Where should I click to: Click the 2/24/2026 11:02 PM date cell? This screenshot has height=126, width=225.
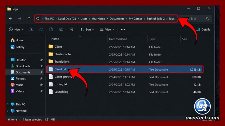pos(122,84)
